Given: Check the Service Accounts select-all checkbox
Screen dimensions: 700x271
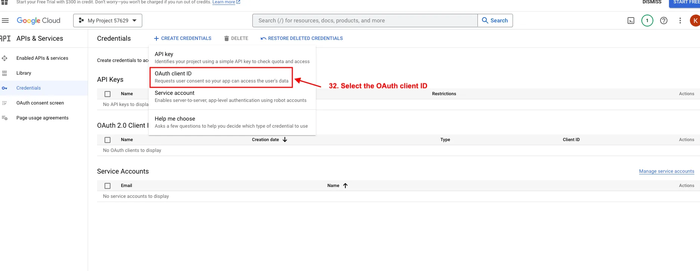Looking at the screenshot, I should pos(108,186).
